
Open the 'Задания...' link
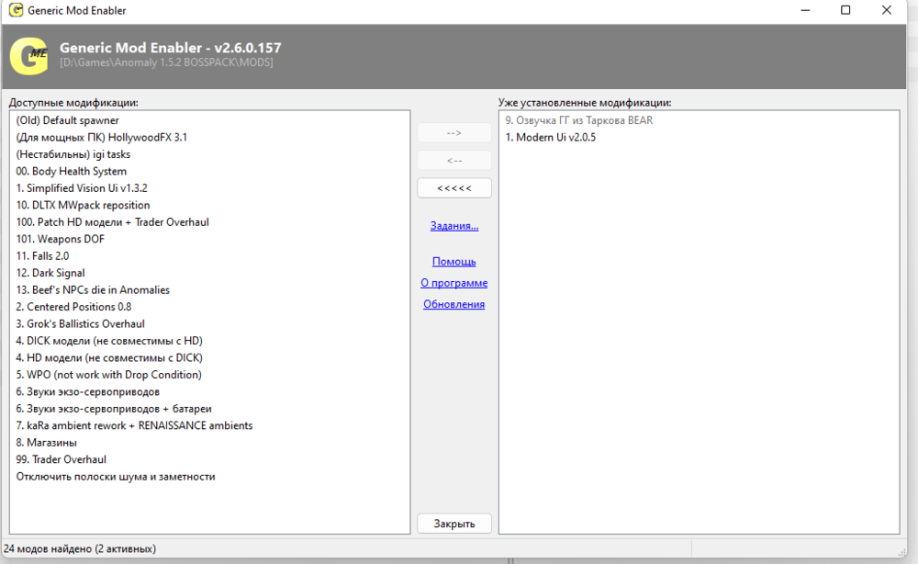(x=453, y=225)
